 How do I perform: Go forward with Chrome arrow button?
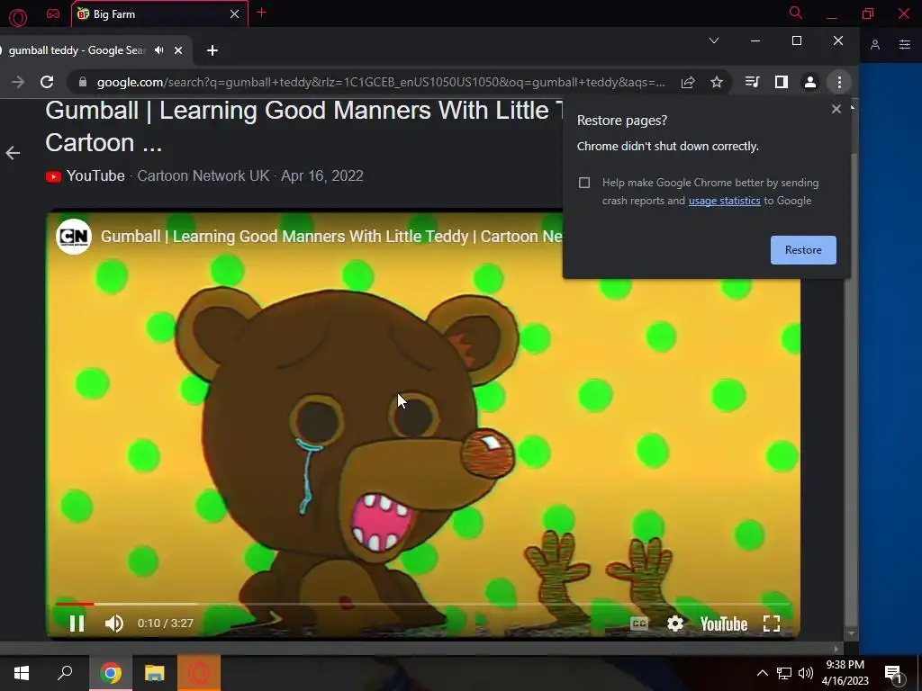pos(18,82)
